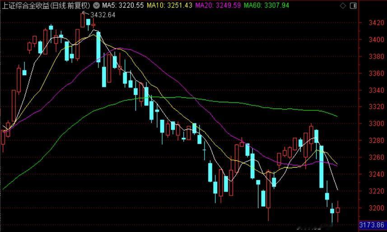Click the 3432.64 high price marker
This screenshot has width=387, height=232.
103,15
